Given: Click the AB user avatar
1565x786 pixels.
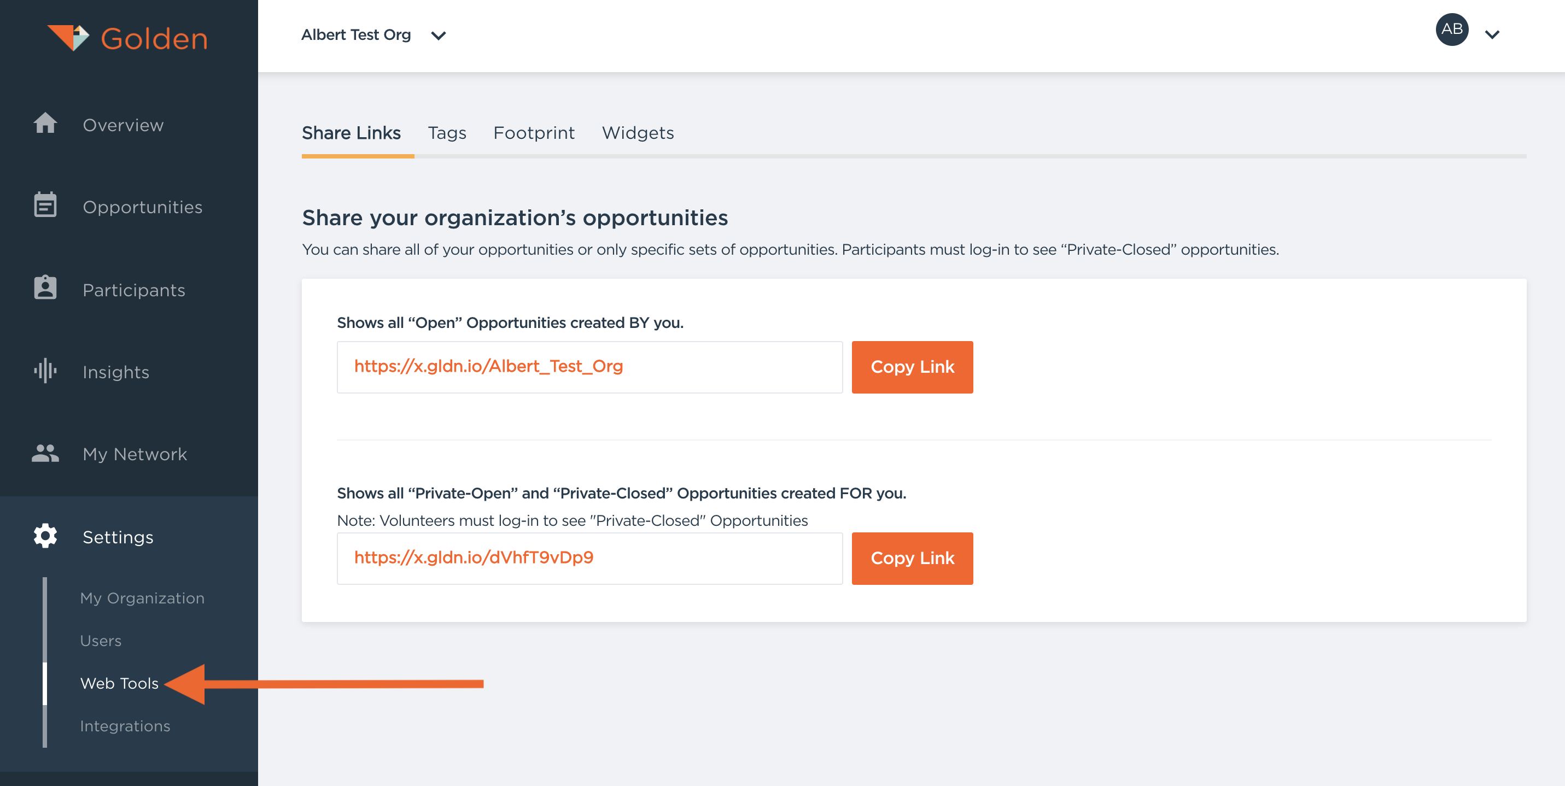Looking at the screenshot, I should [1451, 29].
